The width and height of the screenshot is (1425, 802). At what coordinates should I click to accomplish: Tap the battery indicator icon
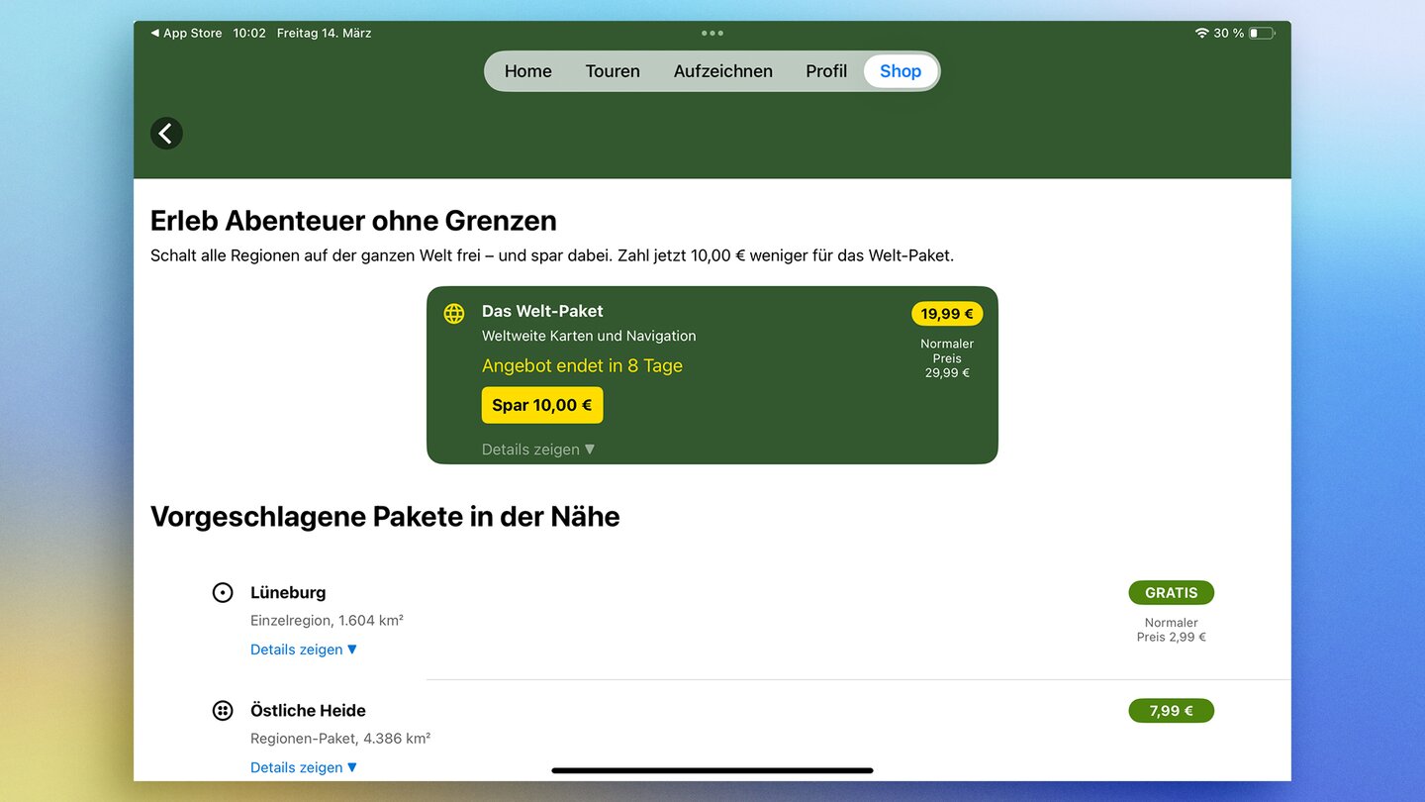pyautogui.click(x=1263, y=33)
